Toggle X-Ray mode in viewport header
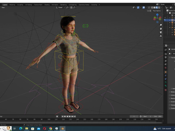 coord(149,8)
